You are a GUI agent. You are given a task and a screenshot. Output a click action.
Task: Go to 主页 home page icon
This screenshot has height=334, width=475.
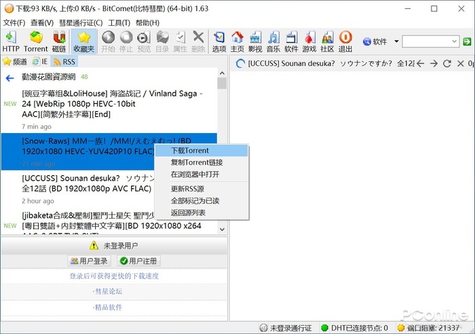[x=237, y=41]
